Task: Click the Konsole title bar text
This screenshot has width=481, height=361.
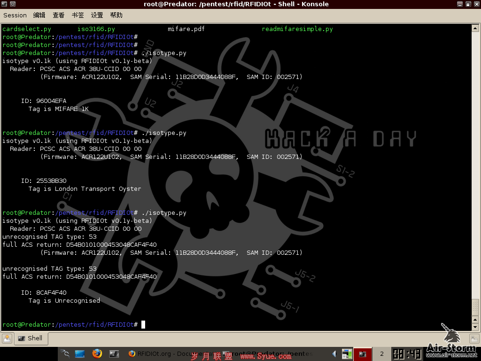Action: tap(236, 4)
